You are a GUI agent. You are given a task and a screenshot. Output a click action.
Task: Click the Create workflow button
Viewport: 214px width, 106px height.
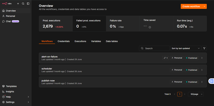pyautogui.click(x=191, y=6)
